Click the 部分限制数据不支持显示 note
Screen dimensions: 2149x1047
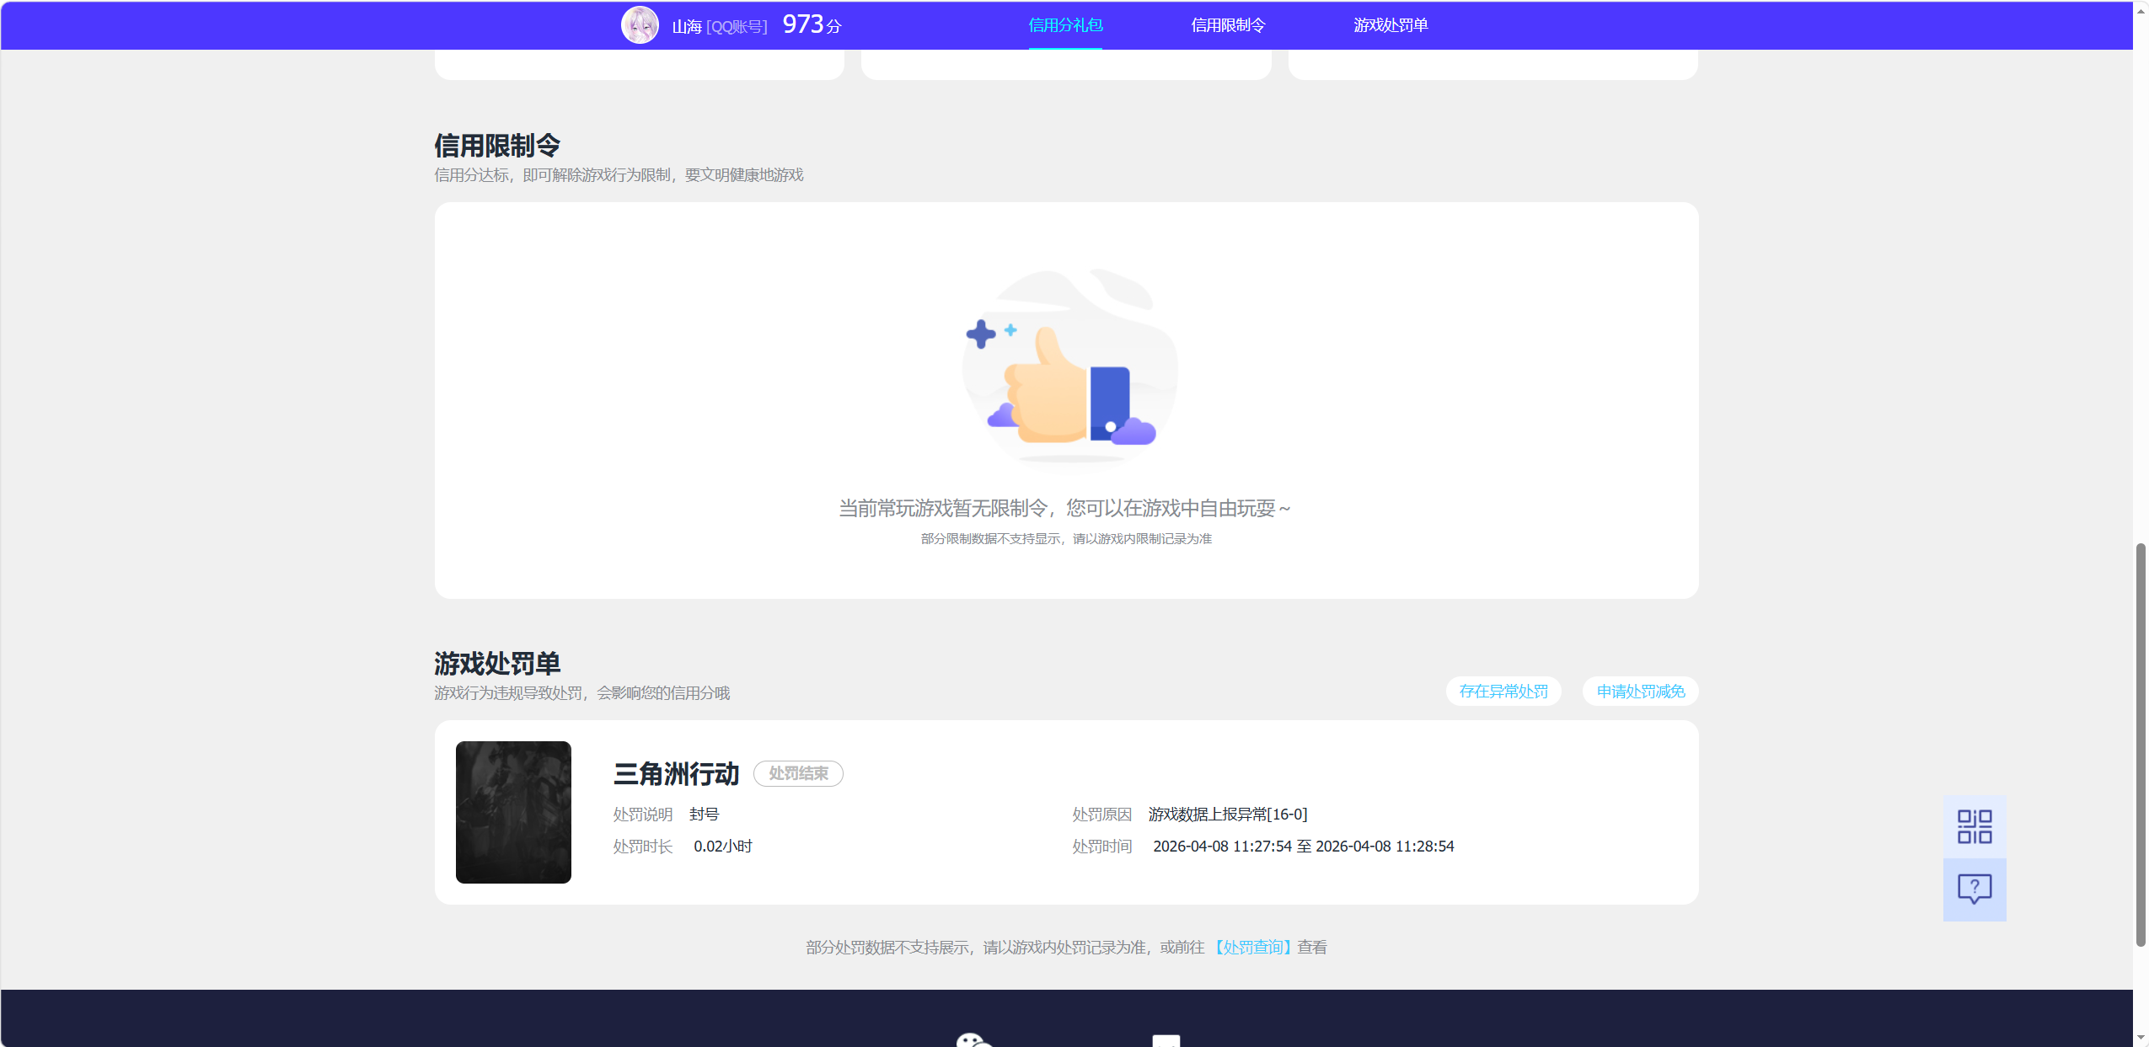tap(1066, 539)
